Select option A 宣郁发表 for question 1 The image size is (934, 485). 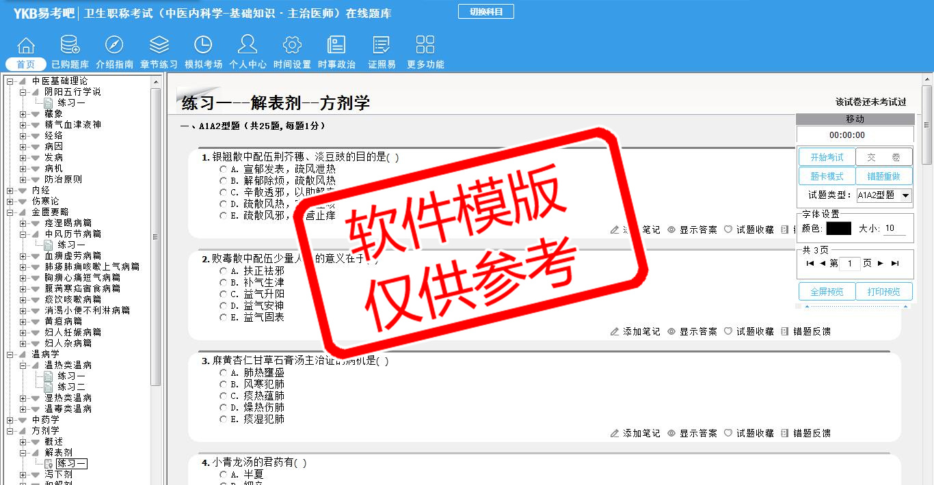pyautogui.click(x=224, y=169)
